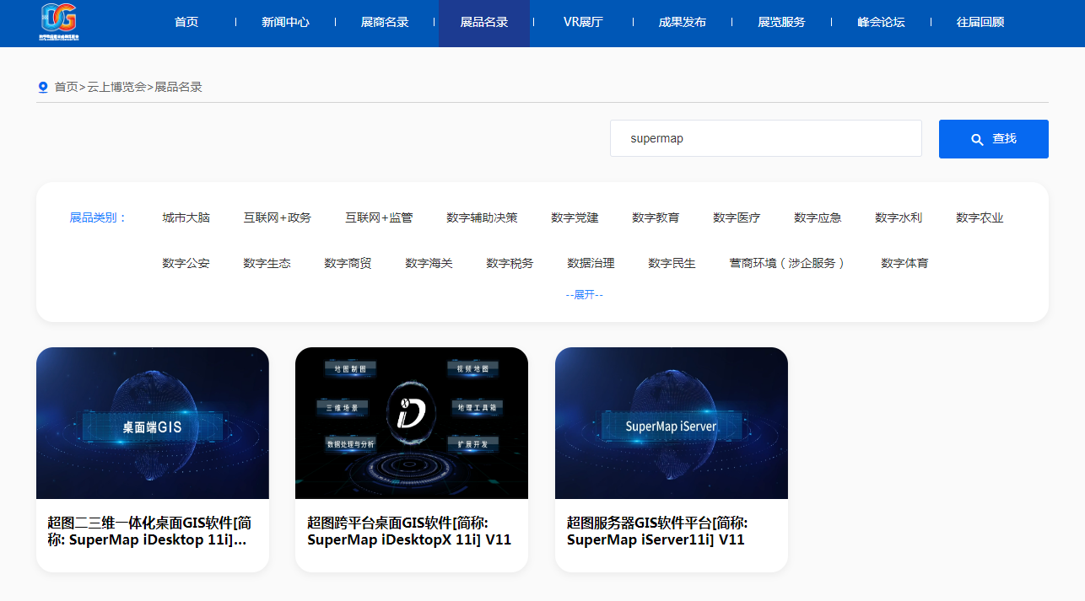The image size is (1085, 601).
Task: Open the iDesktopX product thumbnail with D logo
Action: 412,423
